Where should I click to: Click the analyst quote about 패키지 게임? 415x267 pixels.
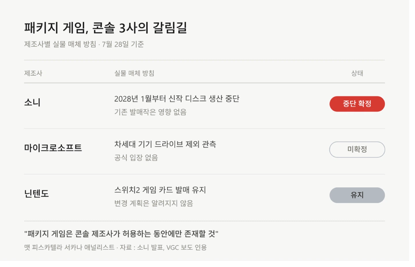click(x=121, y=234)
